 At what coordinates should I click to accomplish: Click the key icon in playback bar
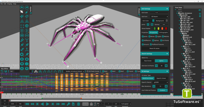[68, 104]
